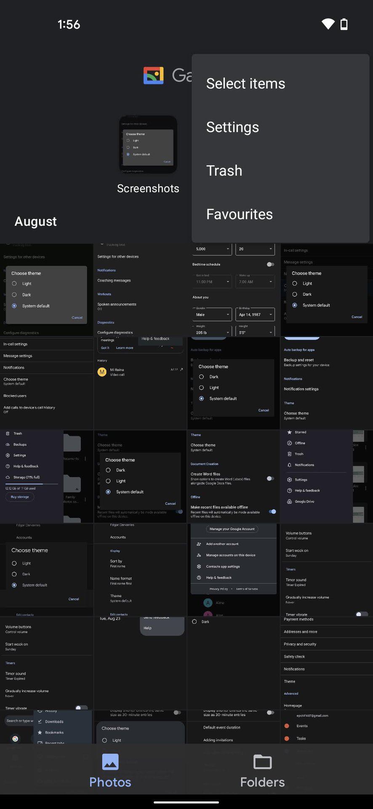This screenshot has width=373, height=809.
Task: Tap the battery status icon
Action: pyautogui.click(x=344, y=24)
